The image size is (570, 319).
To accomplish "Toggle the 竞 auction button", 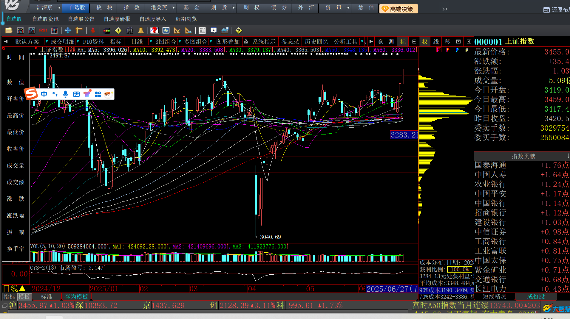I will [x=380, y=42].
